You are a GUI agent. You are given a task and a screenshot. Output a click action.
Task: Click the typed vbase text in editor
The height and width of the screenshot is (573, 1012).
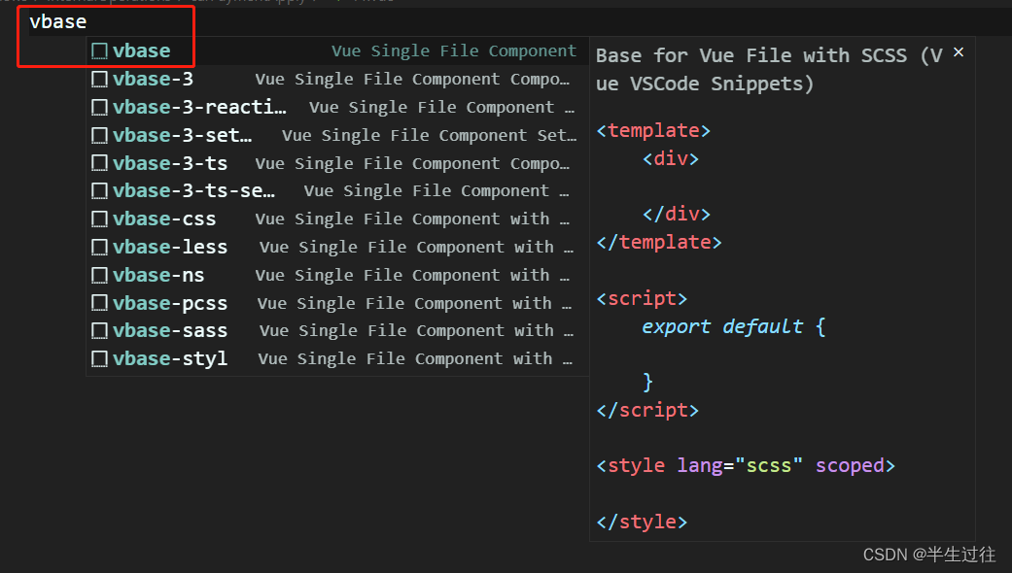click(58, 22)
